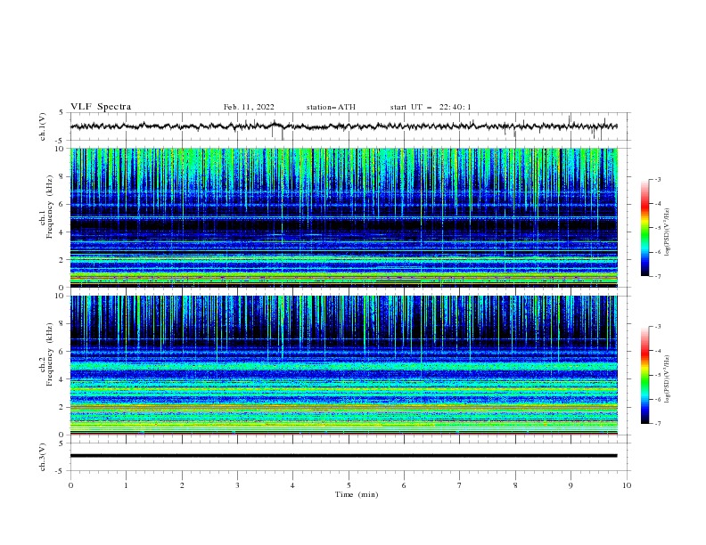
Task: Click the 'Time (min)' axis title
Action: click(357, 494)
